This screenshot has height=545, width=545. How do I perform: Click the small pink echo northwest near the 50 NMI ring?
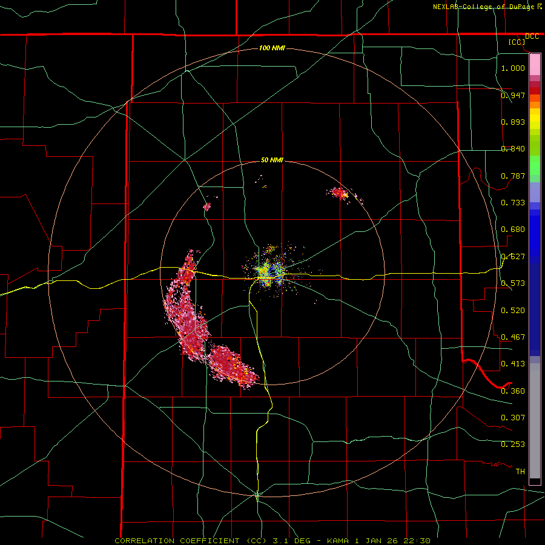coord(207,207)
